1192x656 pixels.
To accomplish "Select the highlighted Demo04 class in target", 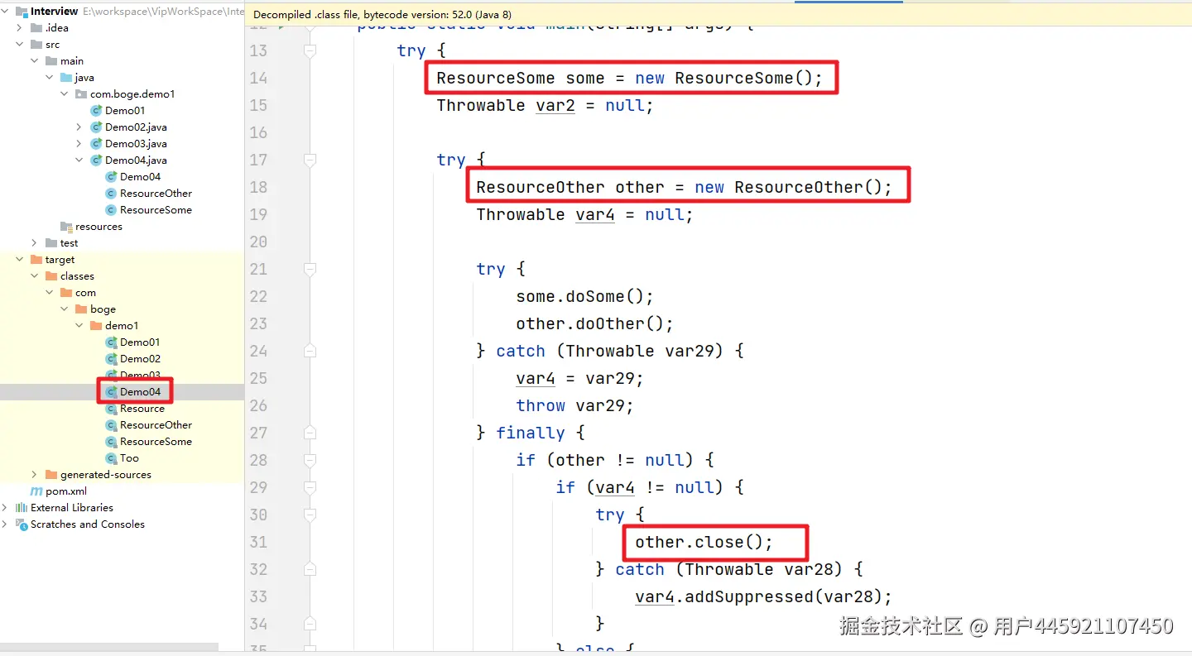I will click(x=140, y=392).
